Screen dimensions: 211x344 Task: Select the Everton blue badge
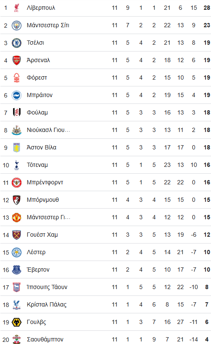[17, 270]
